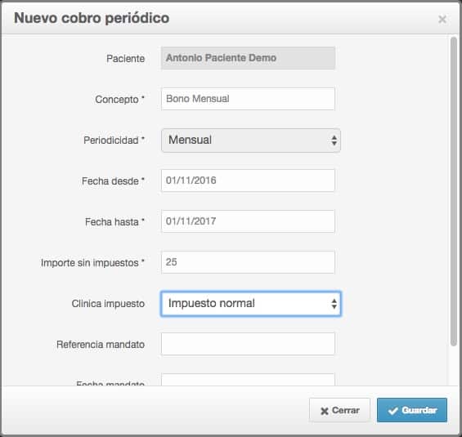Image resolution: width=462 pixels, height=437 pixels.
Task: Close the Nuevo cobro periódico dialog with the X
Action: [x=442, y=20]
